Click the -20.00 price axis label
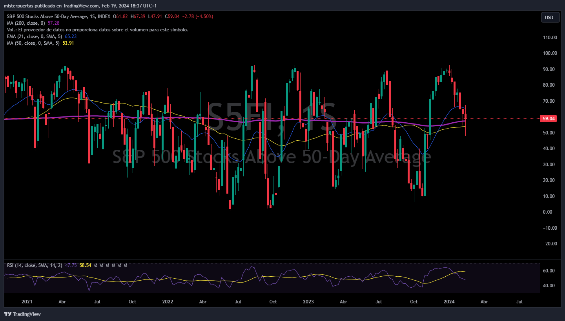This screenshot has width=565, height=321. pyautogui.click(x=549, y=244)
